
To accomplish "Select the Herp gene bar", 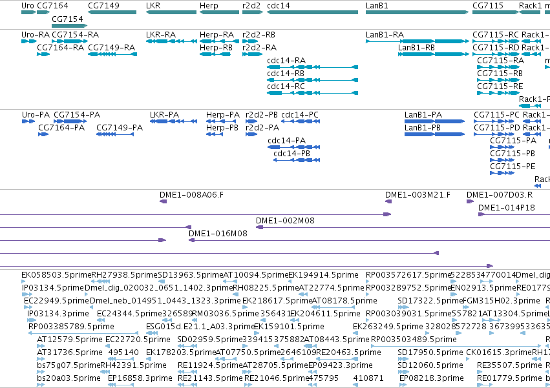I will click(219, 12).
